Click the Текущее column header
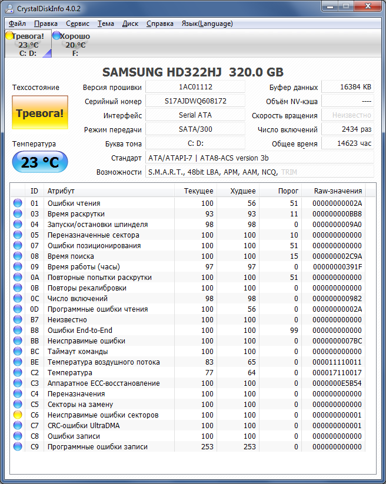The width and height of the screenshot is (386, 484). point(196,191)
